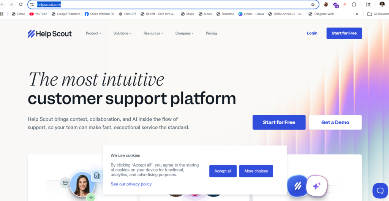Open the Company menu

pos(184,33)
